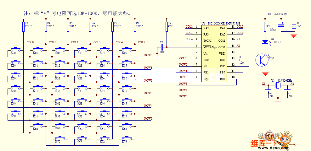The width and height of the screenshot is (311, 151).
Task: Select the C3 104 capacitor symbol
Action: (x=161, y=47)
